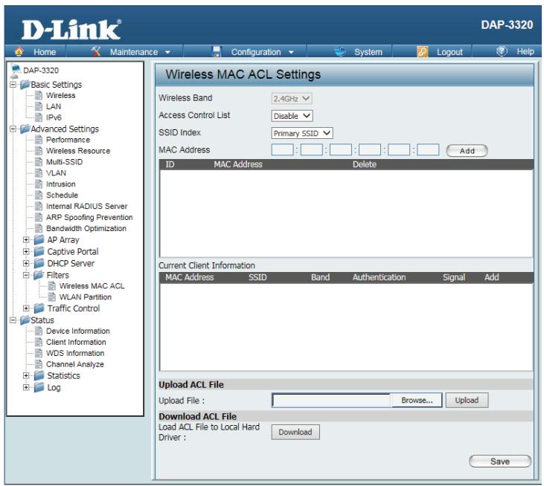Image resolution: width=544 pixels, height=486 pixels.
Task: Click the Traffic Control folder icon
Action: [39, 308]
